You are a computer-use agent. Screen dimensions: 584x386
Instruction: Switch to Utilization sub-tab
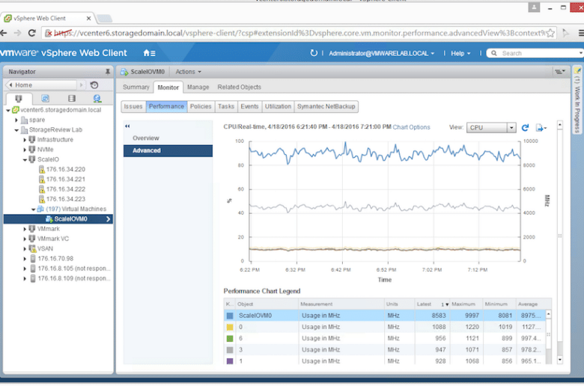click(278, 106)
